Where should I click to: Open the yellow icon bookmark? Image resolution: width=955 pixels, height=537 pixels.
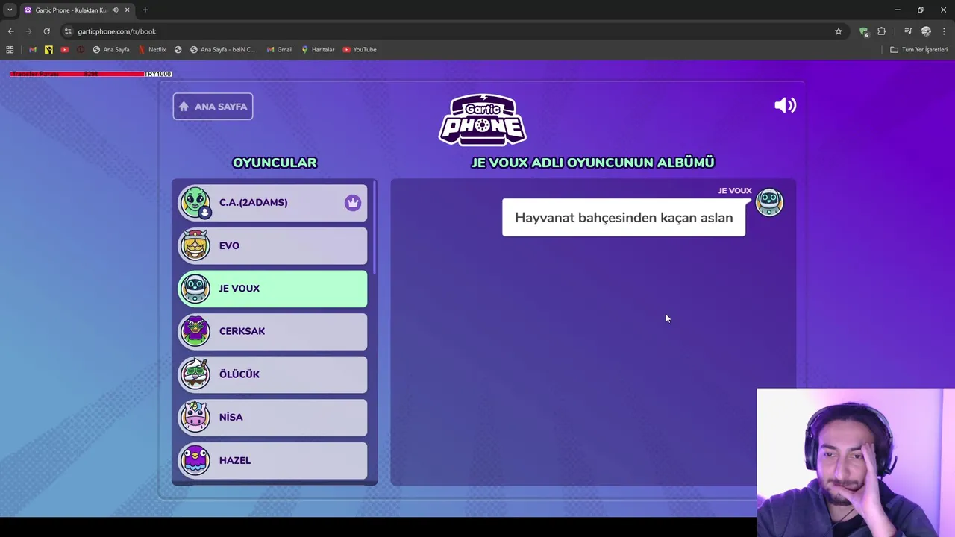[48, 50]
